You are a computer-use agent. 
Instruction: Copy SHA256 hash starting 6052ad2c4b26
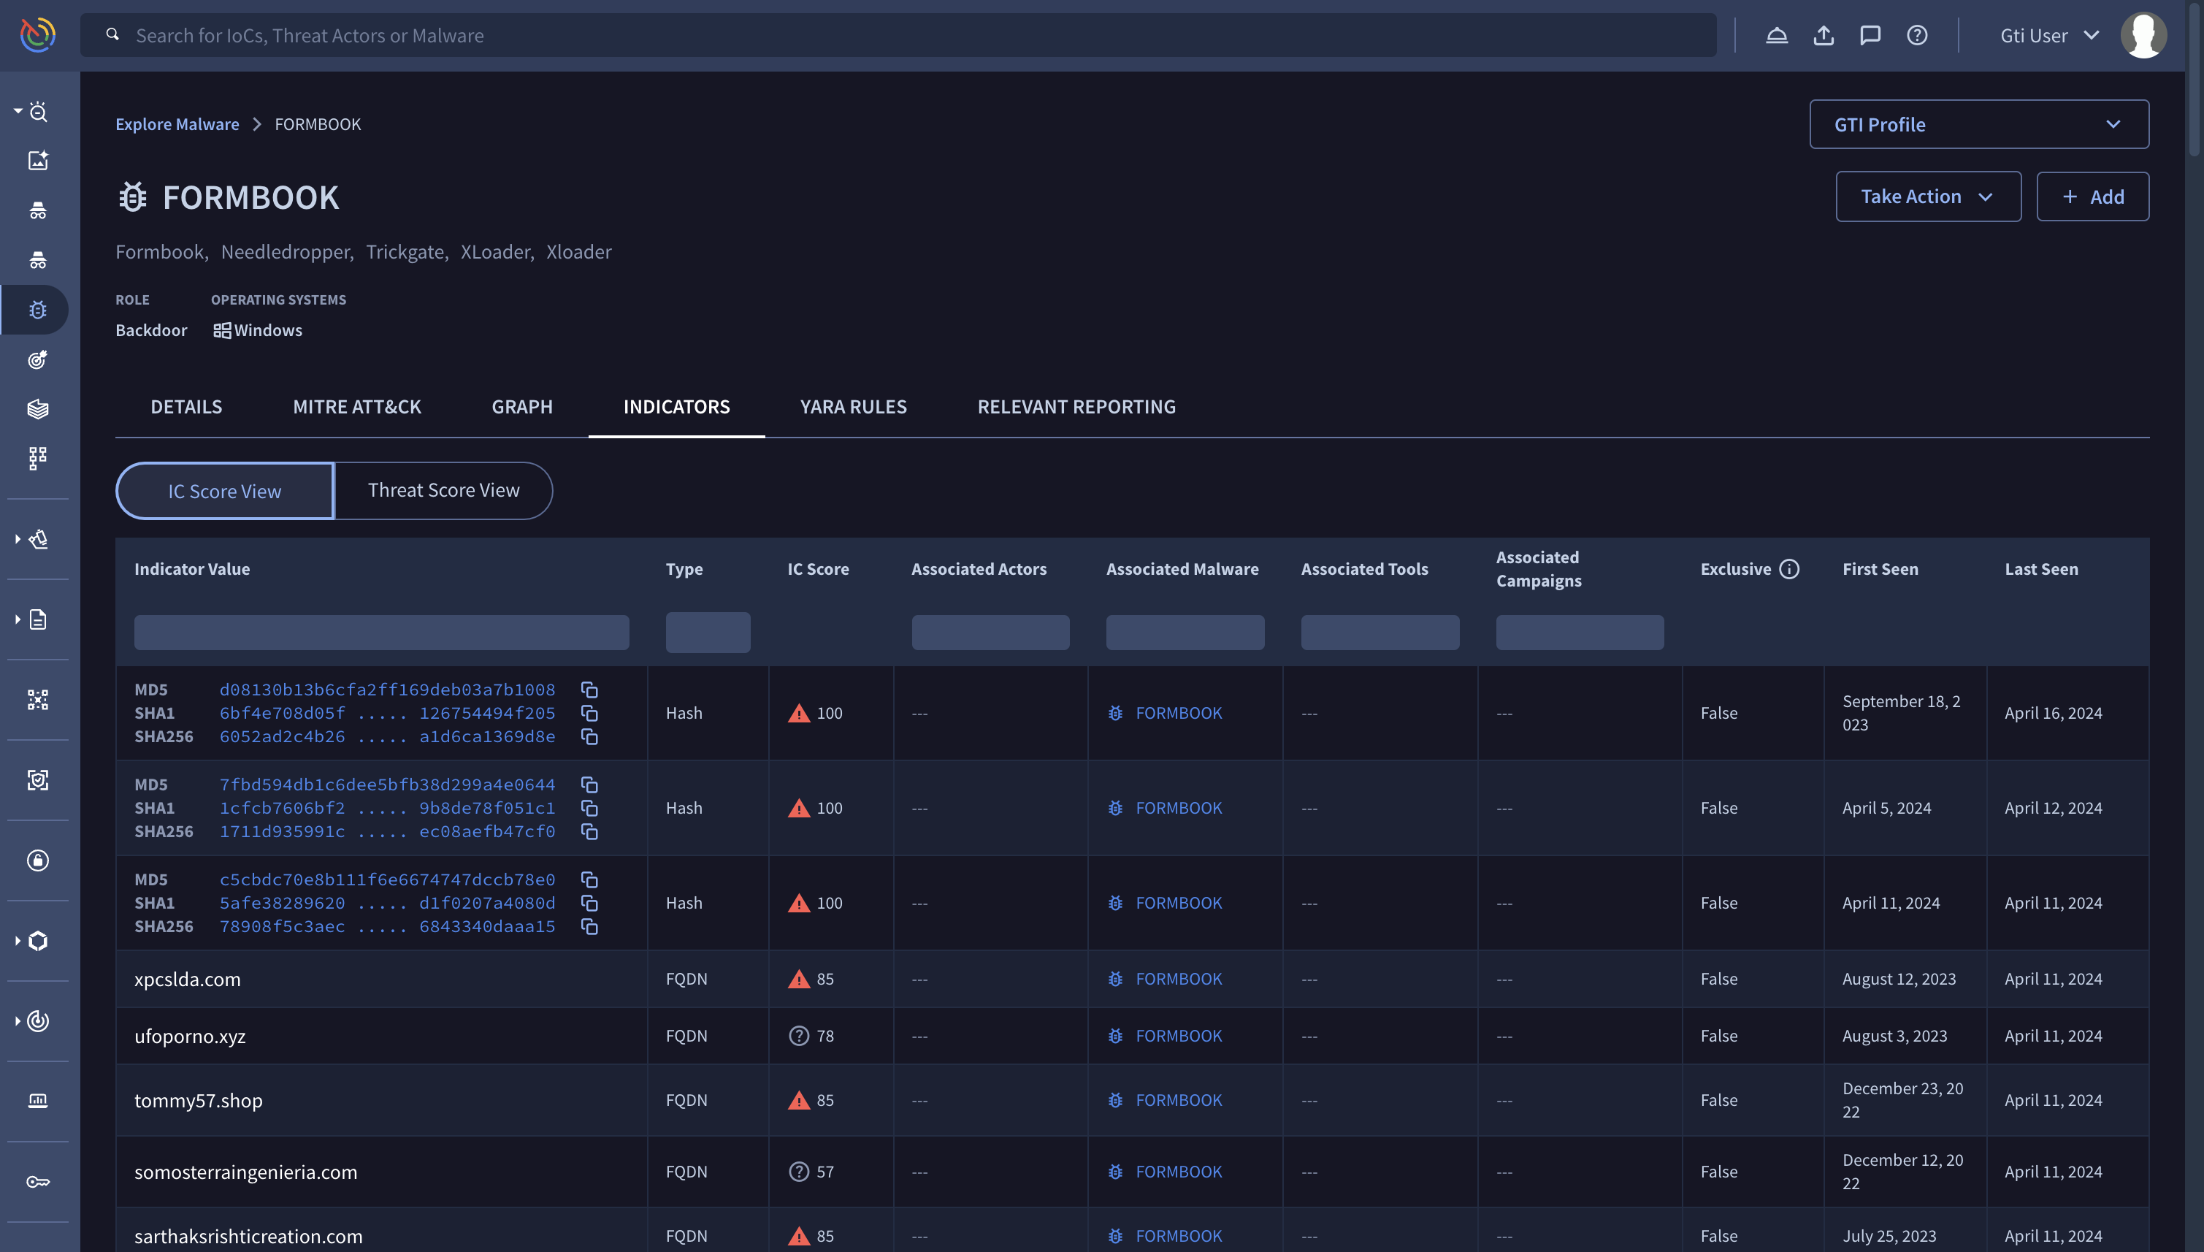click(x=589, y=737)
